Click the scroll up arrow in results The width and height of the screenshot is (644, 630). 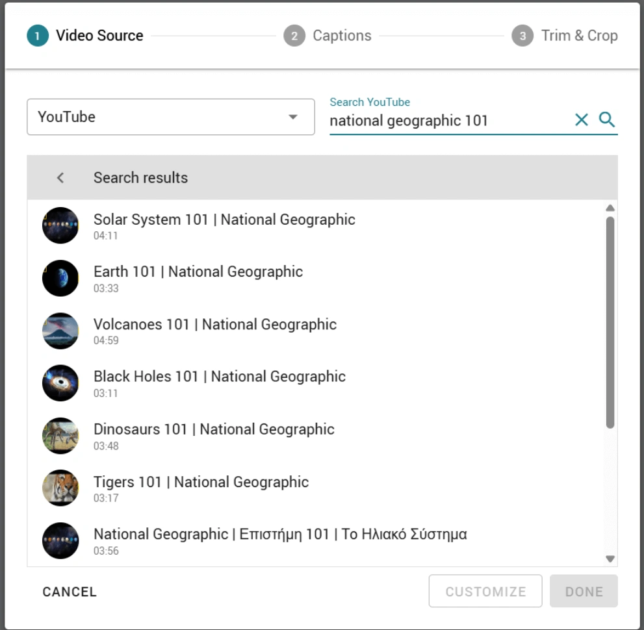[x=610, y=208]
